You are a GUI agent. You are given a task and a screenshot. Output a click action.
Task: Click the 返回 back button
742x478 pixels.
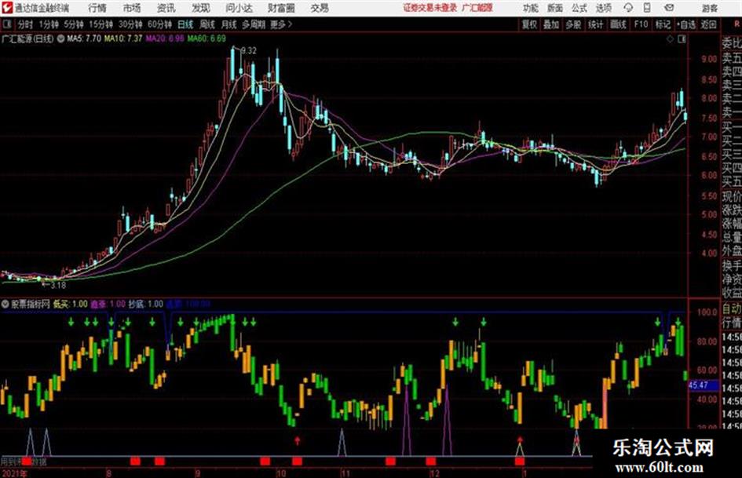[x=708, y=24]
